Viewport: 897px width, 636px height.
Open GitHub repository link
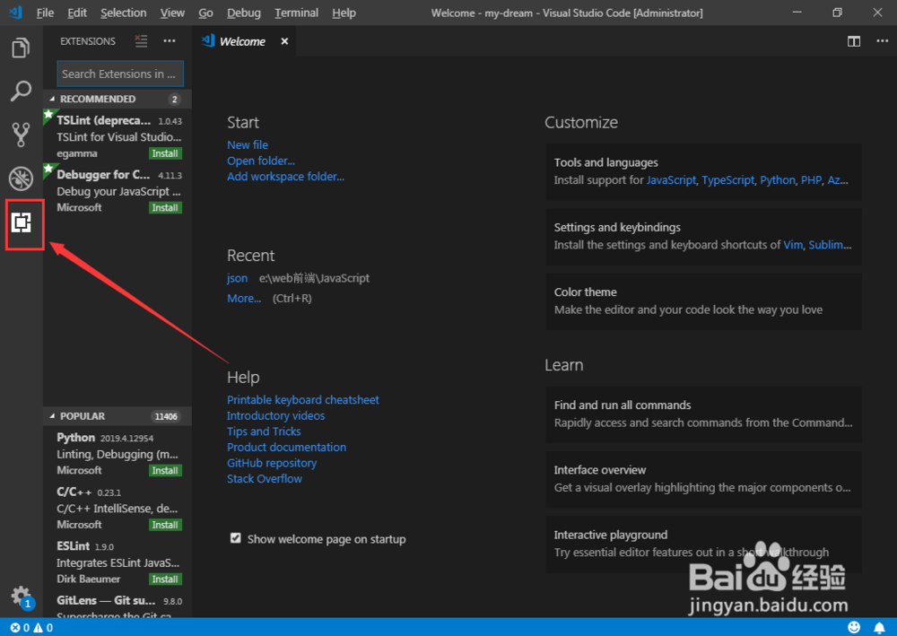click(272, 463)
